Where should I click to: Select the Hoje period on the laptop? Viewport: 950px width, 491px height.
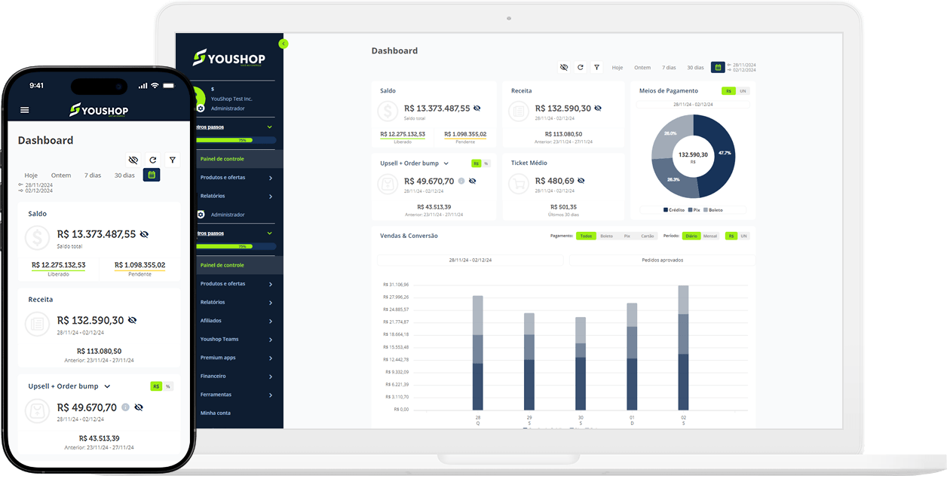coord(617,68)
